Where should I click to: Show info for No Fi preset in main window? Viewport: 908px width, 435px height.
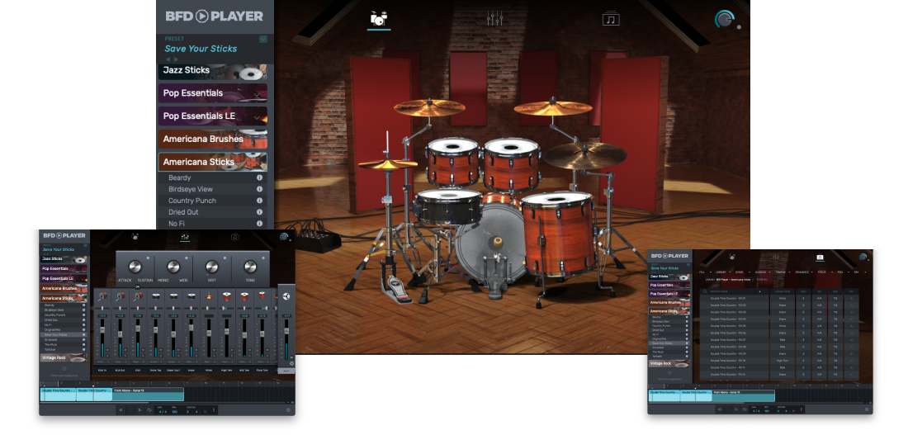pyautogui.click(x=259, y=224)
